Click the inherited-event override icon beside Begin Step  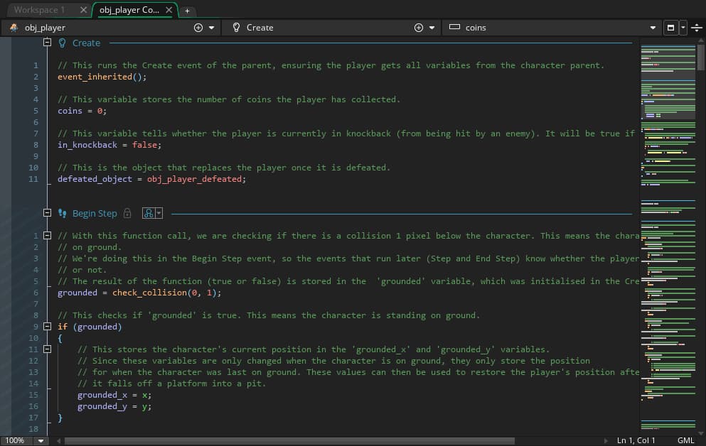pyautogui.click(x=149, y=213)
